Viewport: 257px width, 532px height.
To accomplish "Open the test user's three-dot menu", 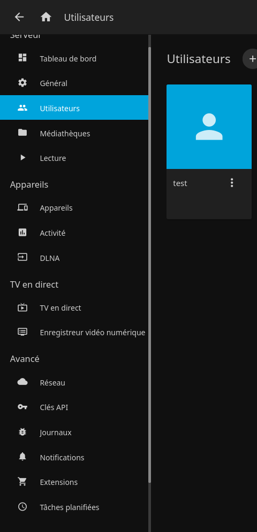I will click(232, 183).
